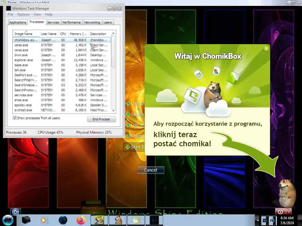Select the lsm.exe process row
The height and width of the screenshot is (226, 302).
pos(62,70)
